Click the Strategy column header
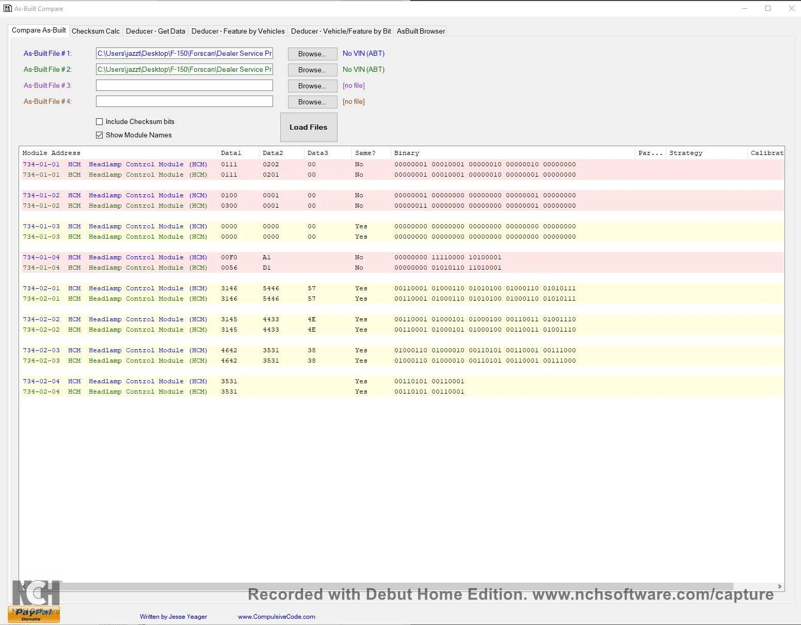 [x=707, y=153]
